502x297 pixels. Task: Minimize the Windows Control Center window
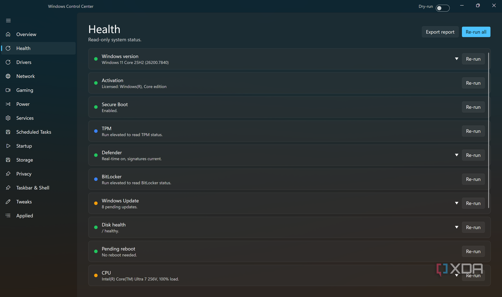pyautogui.click(x=462, y=5)
